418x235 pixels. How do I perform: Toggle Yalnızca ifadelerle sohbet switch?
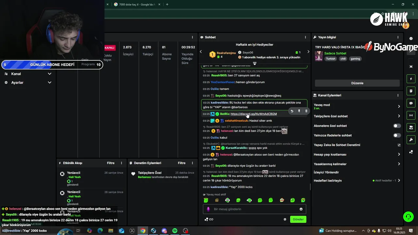[397, 135]
